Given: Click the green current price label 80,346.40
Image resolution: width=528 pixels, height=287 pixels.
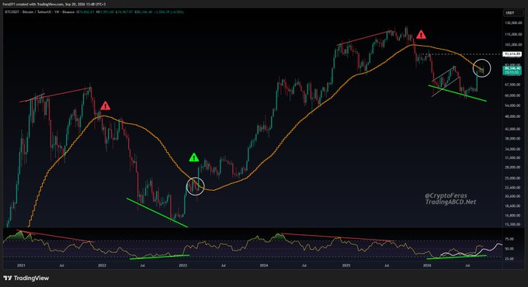Looking at the screenshot, I should coord(512,70).
